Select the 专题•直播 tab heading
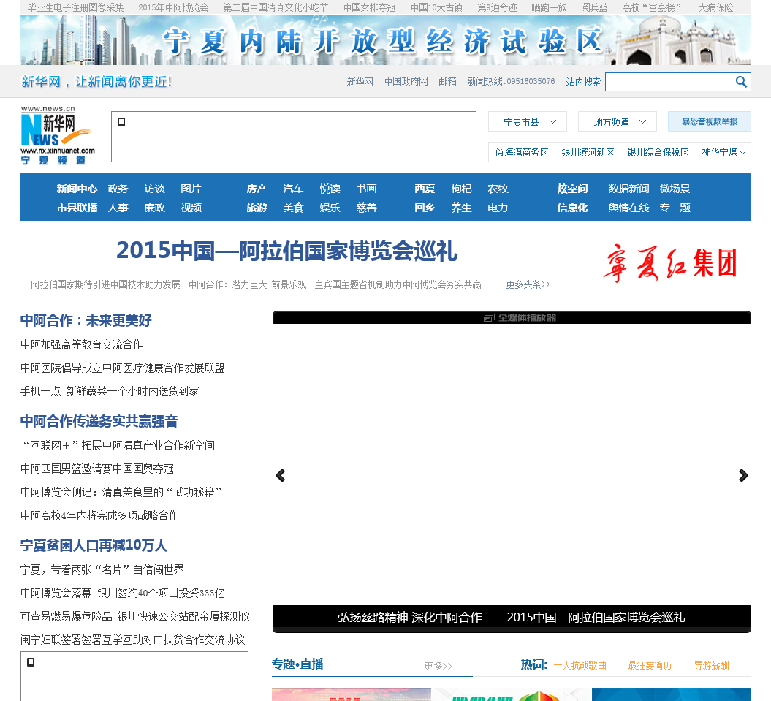Screen dimensions: 771x701 tap(297, 664)
